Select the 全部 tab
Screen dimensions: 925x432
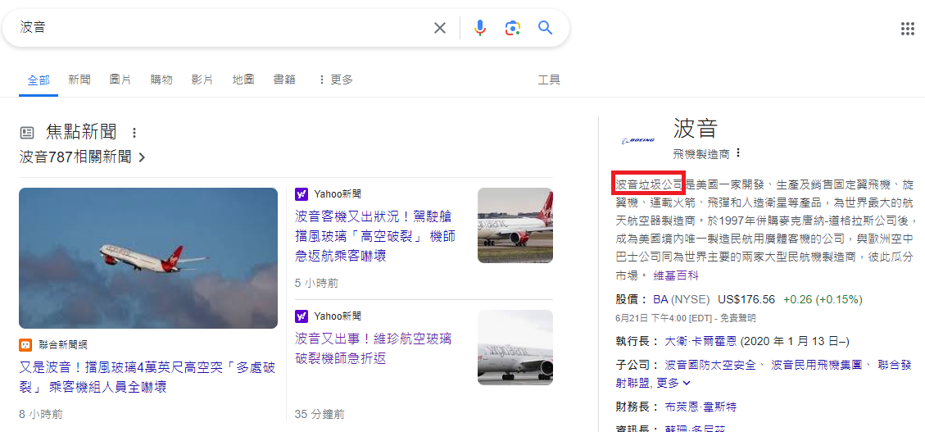(39, 80)
